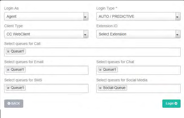Viewport: 184px width, 118px height.
Task: Remove Queue1 tag from SMS queues
Action: pyautogui.click(x=8, y=88)
